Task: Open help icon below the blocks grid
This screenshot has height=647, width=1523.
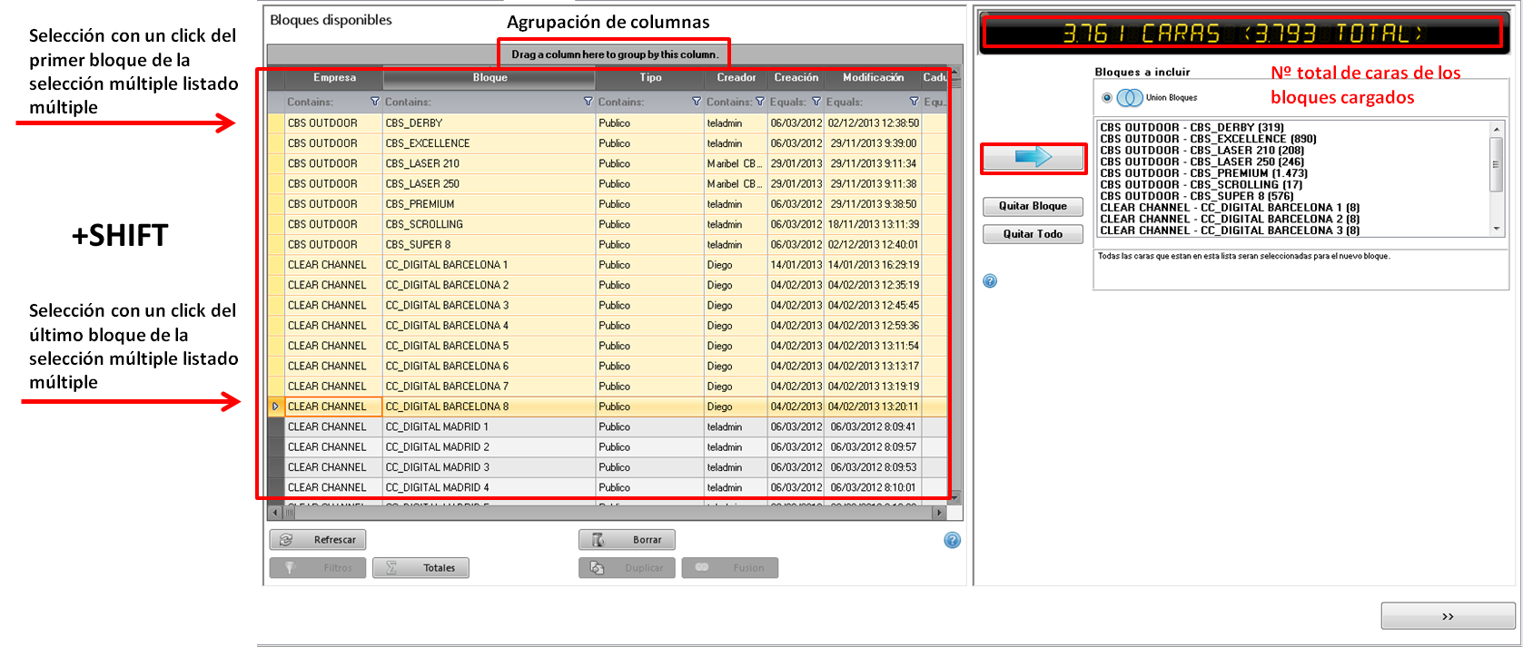Action: (952, 541)
